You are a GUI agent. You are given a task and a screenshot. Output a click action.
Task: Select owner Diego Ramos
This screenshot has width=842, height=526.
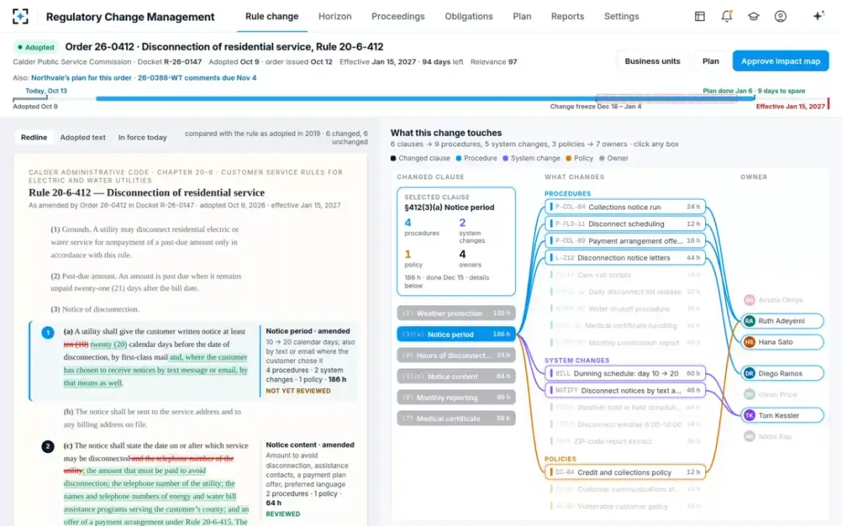point(782,374)
